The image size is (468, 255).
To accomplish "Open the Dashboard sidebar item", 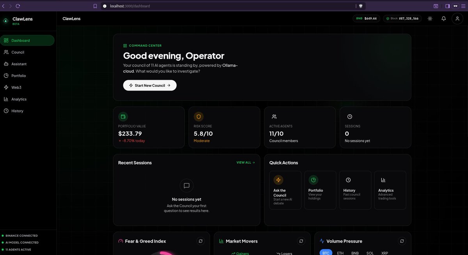I will 27,40.
